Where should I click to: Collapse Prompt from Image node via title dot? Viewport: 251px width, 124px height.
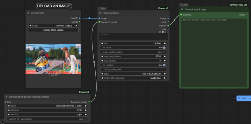coord(182,9)
